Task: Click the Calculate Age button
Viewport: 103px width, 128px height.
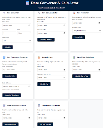Action: (44, 84)
